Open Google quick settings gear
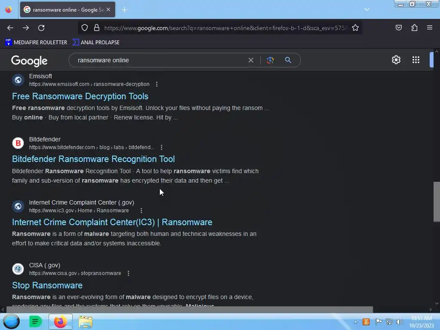Screen dimensions: 440x330 pyautogui.click(x=396, y=60)
